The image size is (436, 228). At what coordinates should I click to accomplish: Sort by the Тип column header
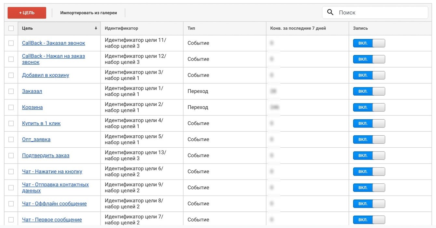point(191,28)
